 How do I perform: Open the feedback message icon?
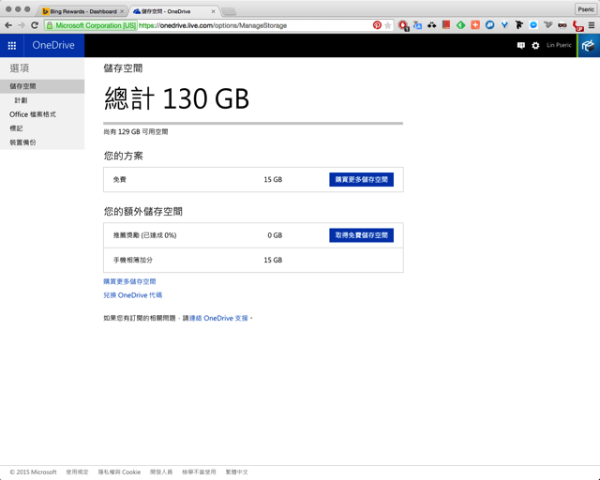pyautogui.click(x=521, y=46)
